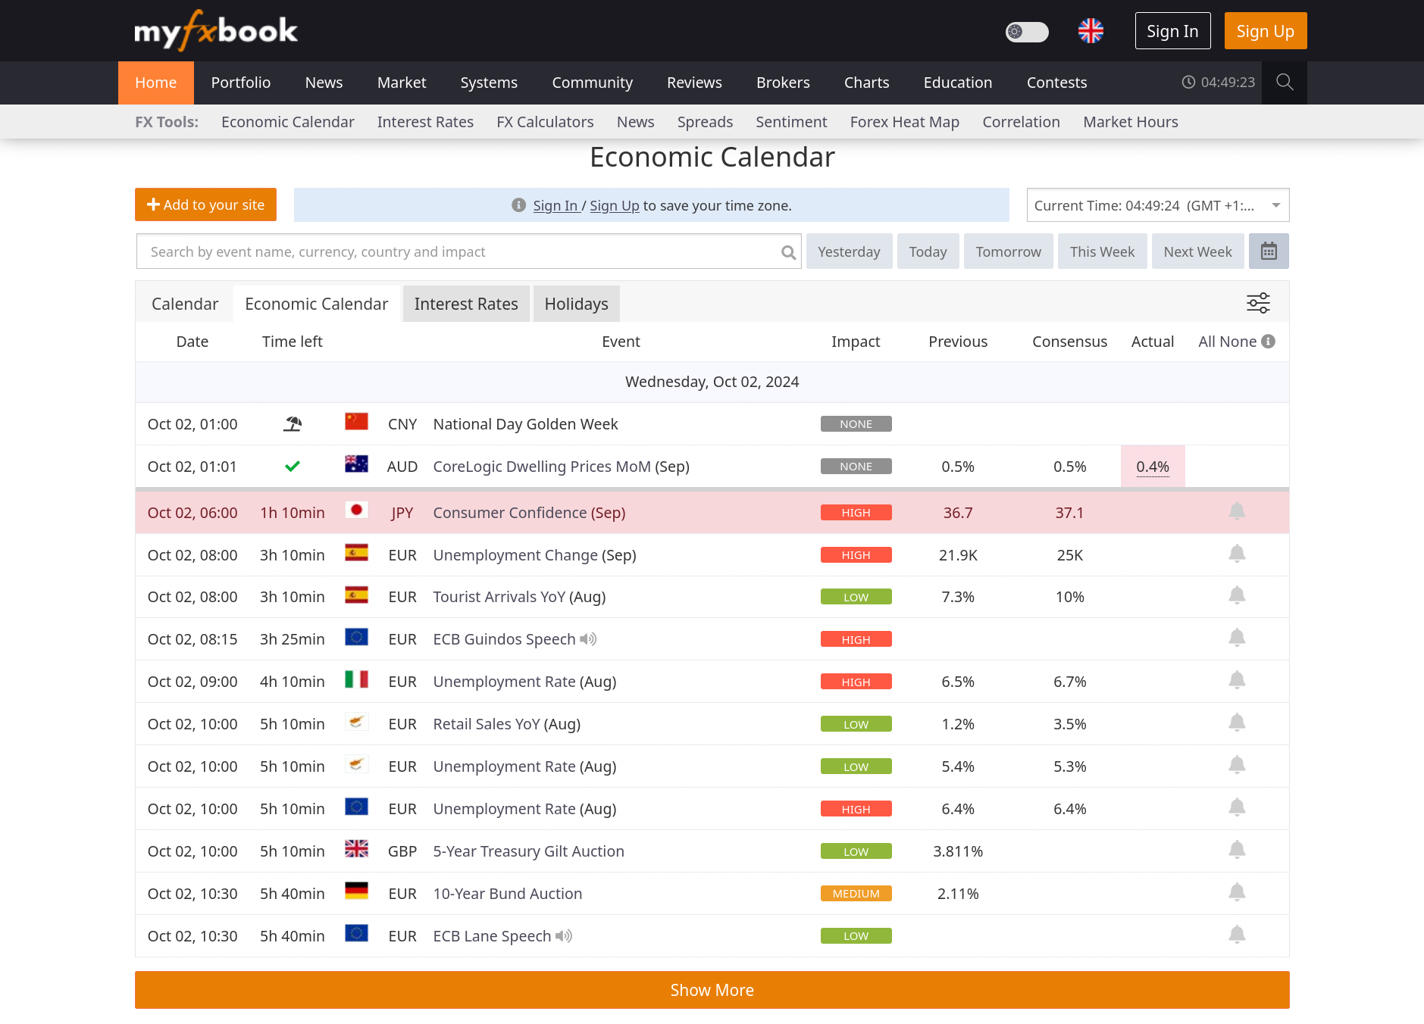Open the language selector UK flag
The image size is (1424, 1024).
[x=1091, y=31]
